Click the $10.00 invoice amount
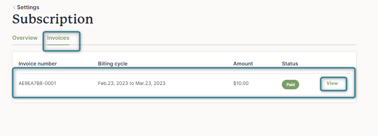 point(241,83)
